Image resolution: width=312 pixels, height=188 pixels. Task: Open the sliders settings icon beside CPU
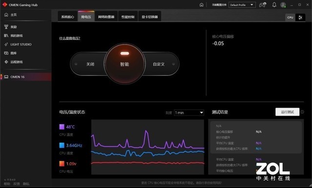click(x=300, y=18)
